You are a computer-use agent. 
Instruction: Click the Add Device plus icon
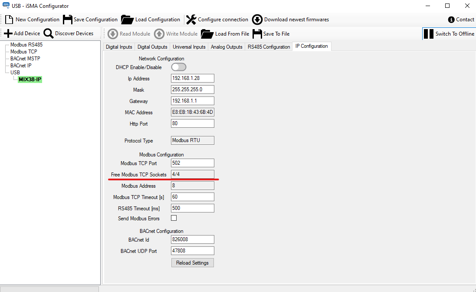point(8,33)
